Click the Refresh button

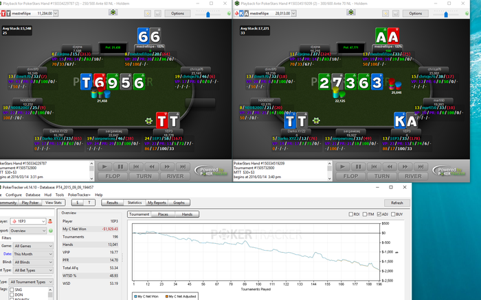(x=397, y=203)
